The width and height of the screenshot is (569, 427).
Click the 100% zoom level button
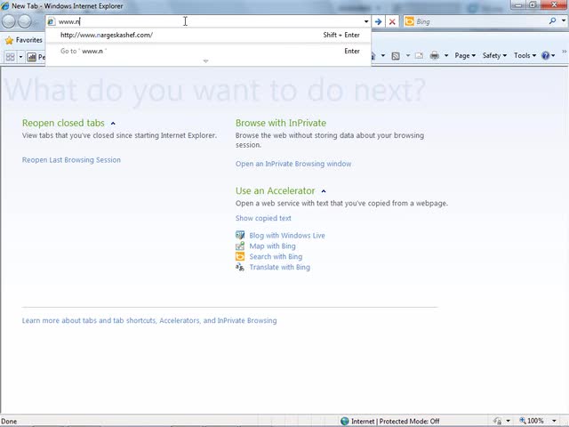[x=532, y=421]
